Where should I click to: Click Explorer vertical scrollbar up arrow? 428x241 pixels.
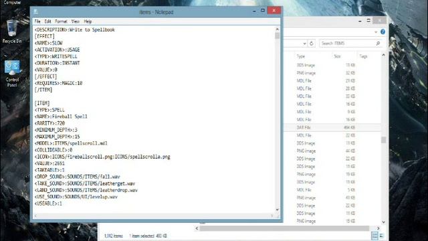pyautogui.click(x=383, y=55)
